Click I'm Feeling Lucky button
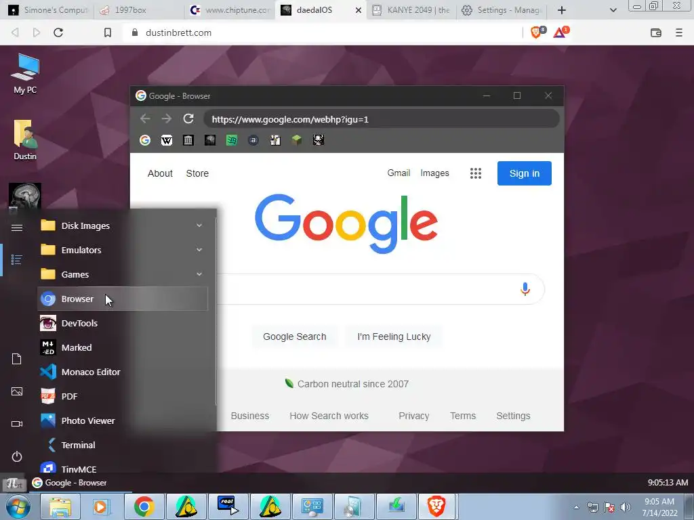 [x=394, y=337]
